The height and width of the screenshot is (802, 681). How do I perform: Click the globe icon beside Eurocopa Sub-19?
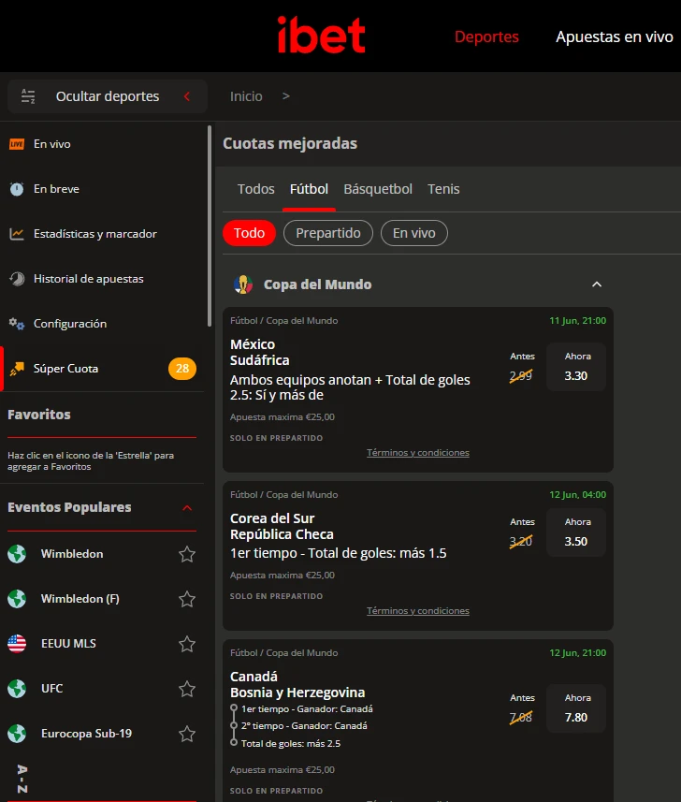pyautogui.click(x=17, y=734)
